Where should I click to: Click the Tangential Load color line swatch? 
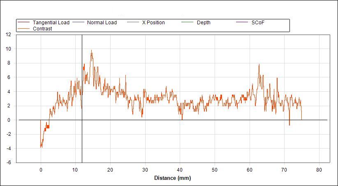tap(24, 23)
